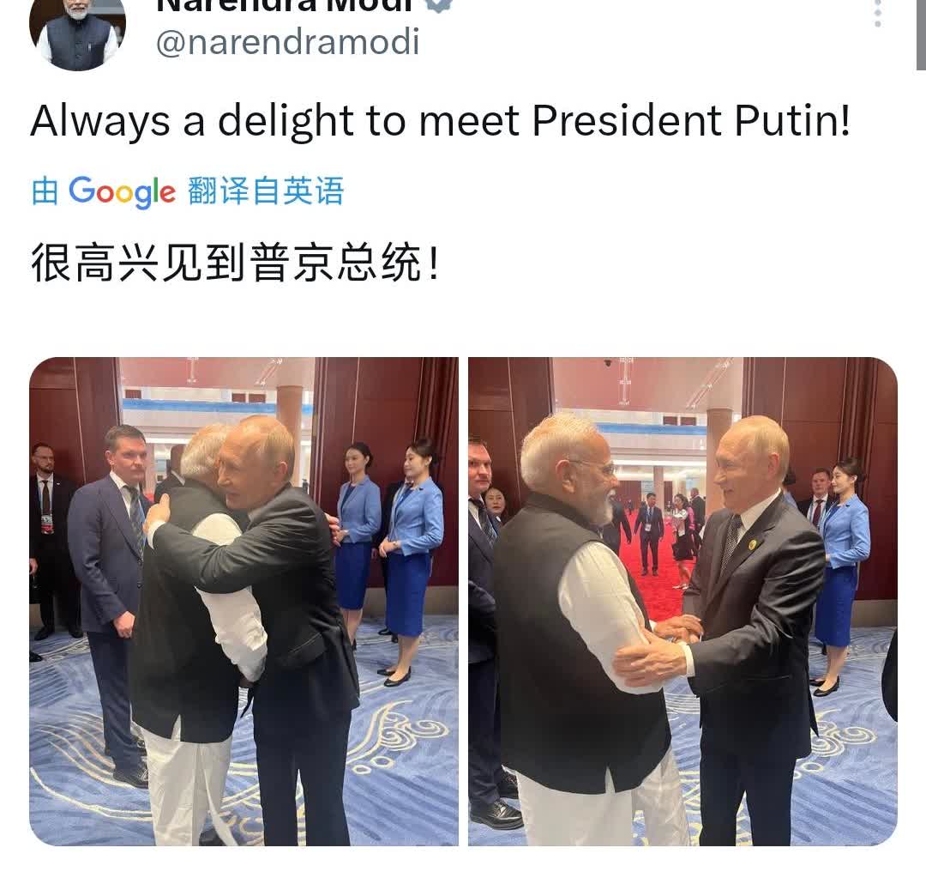Open the three-dot more options menu
This screenshot has width=926, height=872.
[x=878, y=13]
